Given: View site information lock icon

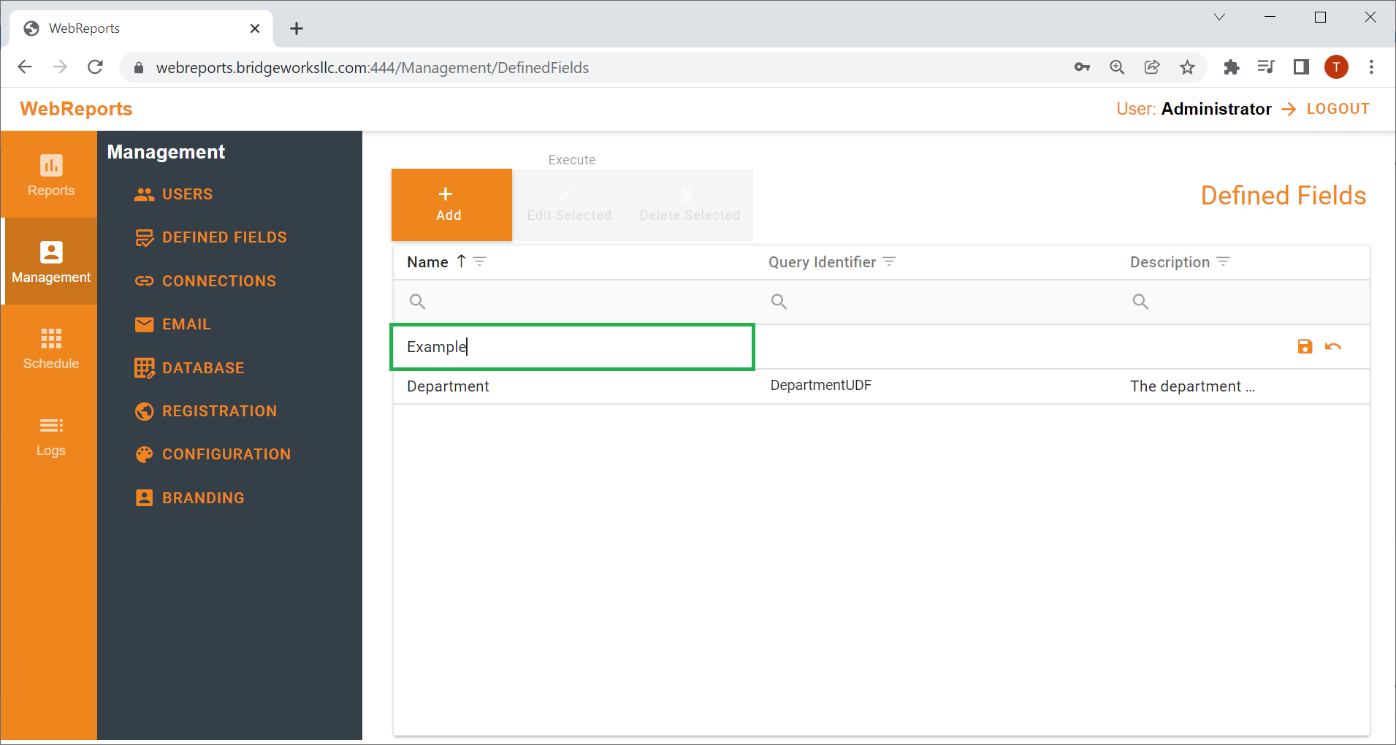Looking at the screenshot, I should coord(139,68).
